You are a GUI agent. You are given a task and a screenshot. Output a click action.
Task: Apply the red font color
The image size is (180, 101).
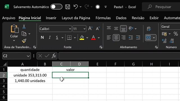[x=93, y=37]
